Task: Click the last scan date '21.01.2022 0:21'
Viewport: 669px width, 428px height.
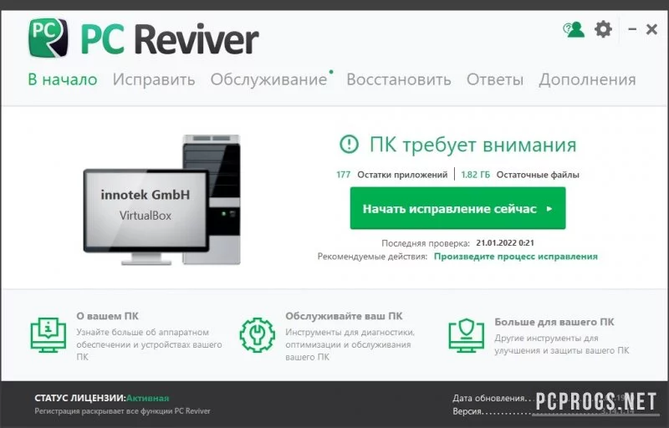Action: (505, 243)
